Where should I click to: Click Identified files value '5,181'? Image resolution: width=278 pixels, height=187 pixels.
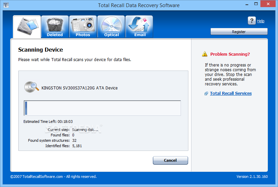click(x=77, y=146)
